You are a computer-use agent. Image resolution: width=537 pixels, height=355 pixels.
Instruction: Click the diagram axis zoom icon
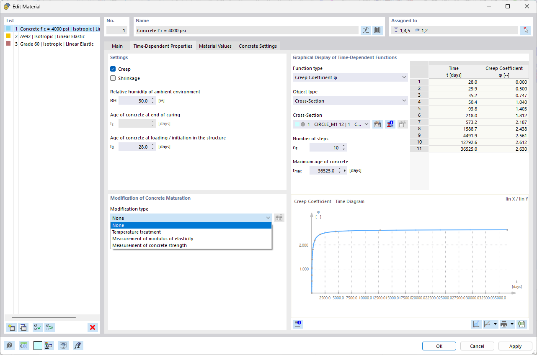[476, 324]
